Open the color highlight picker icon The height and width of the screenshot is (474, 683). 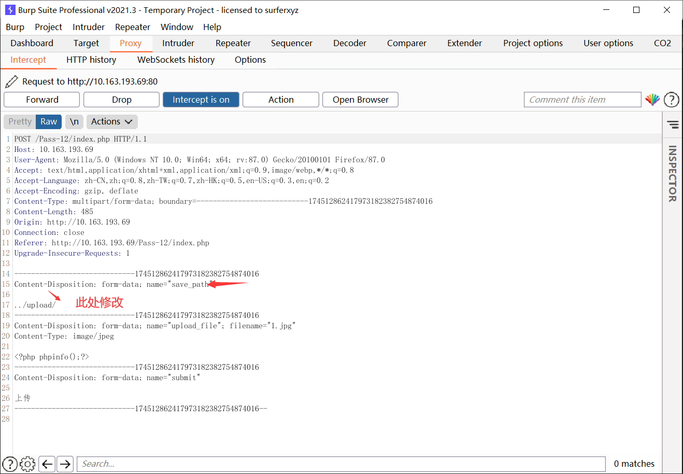(652, 100)
